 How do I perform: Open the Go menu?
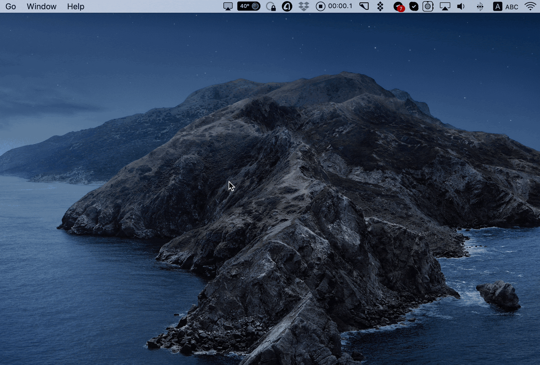click(10, 6)
